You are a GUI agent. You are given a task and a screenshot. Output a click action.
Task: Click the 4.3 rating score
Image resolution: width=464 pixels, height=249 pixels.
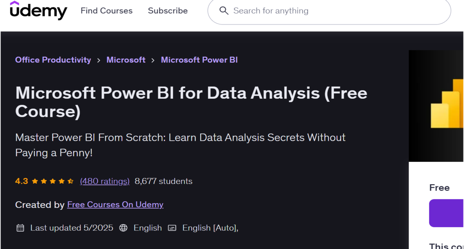21,181
